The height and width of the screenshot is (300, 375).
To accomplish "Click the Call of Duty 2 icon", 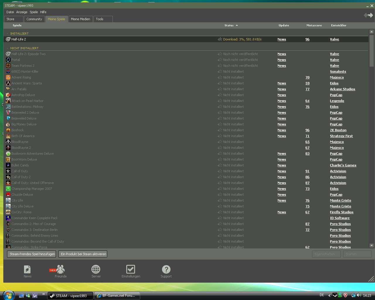I will pyautogui.click(x=8, y=177).
